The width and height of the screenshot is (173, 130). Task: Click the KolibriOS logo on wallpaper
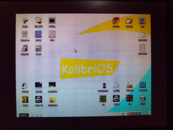point(88,68)
